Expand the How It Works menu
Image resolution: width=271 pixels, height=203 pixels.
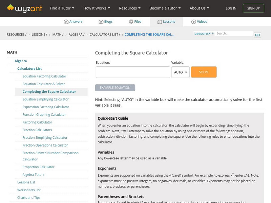click(x=97, y=8)
